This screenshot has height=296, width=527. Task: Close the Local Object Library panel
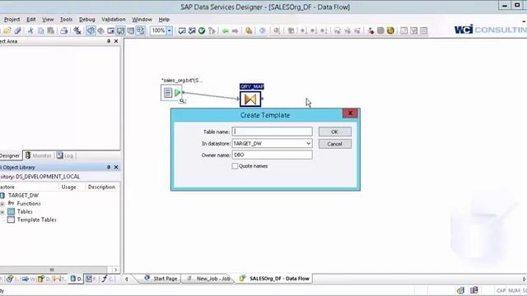coord(116,167)
